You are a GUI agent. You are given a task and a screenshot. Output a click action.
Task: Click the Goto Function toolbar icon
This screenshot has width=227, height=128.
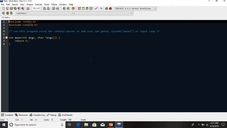(x=54, y=9)
